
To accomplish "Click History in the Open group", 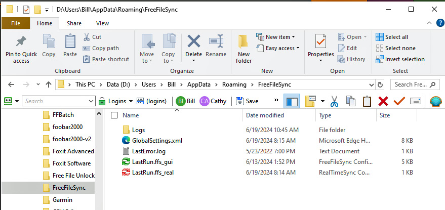I will 351,59.
